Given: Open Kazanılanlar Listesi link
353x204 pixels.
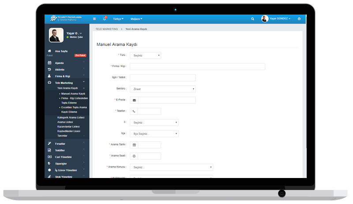Looking at the screenshot, I should tap(68, 126).
